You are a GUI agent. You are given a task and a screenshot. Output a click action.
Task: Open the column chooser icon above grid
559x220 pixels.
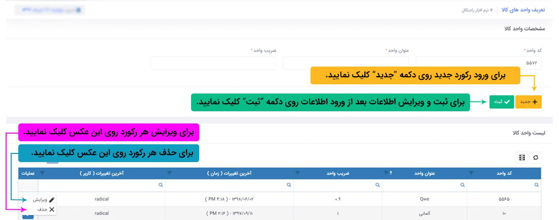[x=522, y=158]
